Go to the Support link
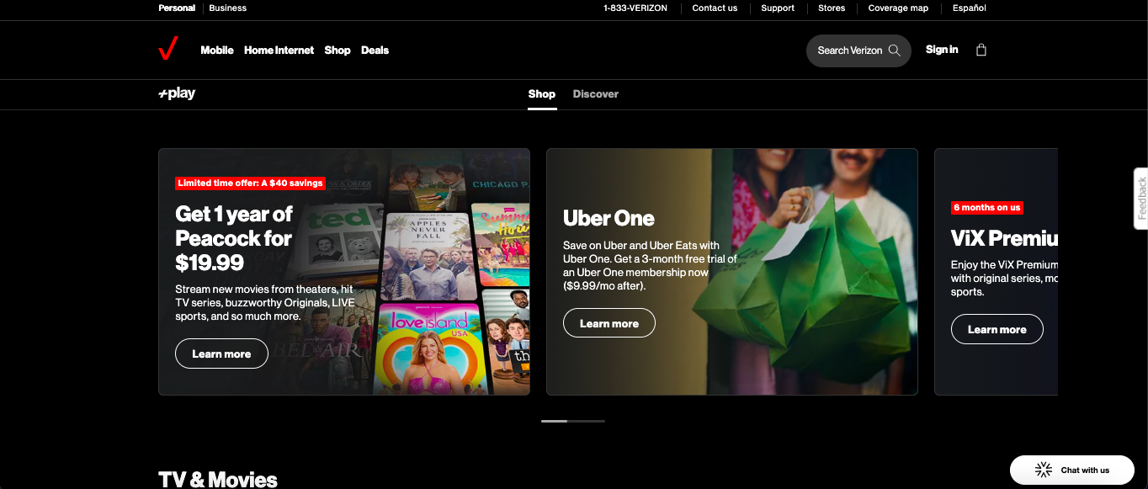Viewport: 1148px width, 489px height. (x=778, y=8)
